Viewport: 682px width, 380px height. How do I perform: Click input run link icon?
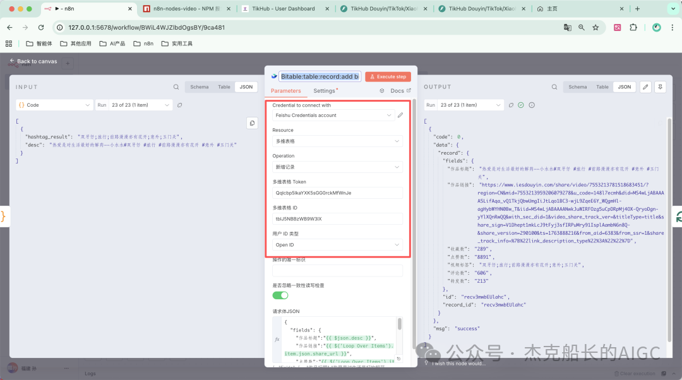point(179,105)
